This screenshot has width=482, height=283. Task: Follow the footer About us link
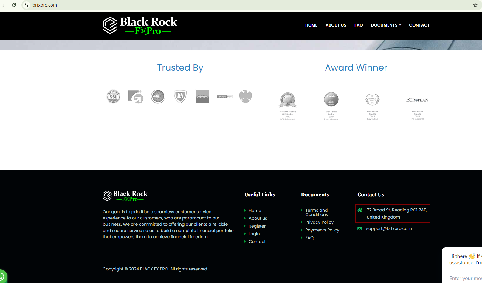[258, 218]
